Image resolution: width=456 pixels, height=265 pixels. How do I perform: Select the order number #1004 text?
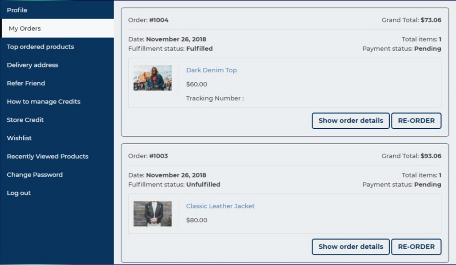(159, 20)
